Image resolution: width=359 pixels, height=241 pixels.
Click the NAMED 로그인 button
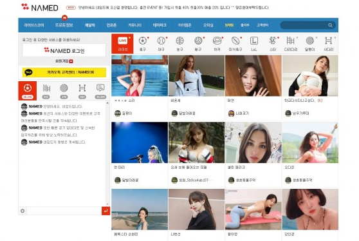[x=64, y=50]
